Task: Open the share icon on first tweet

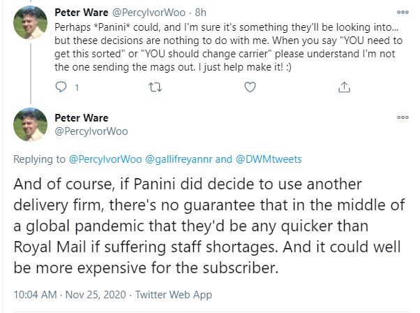Action: [x=343, y=87]
